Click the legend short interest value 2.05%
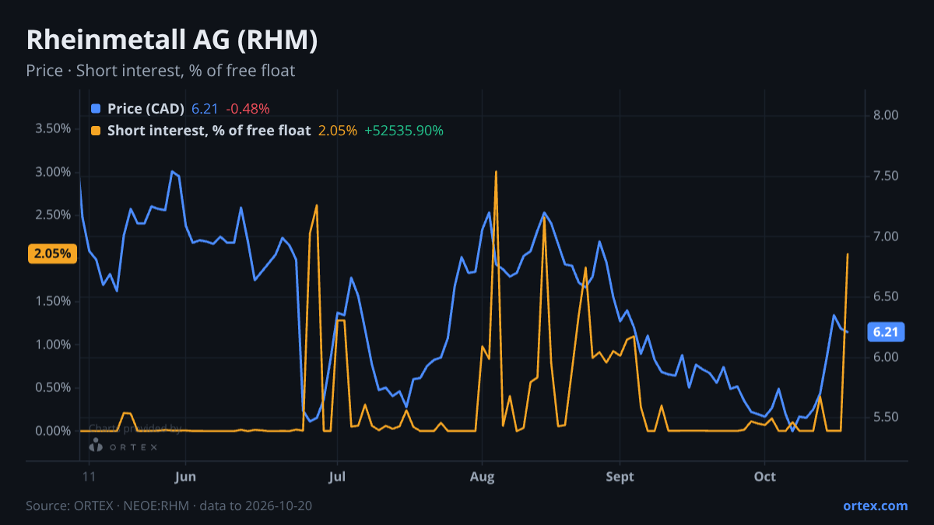Image resolution: width=934 pixels, height=525 pixels. pos(338,131)
